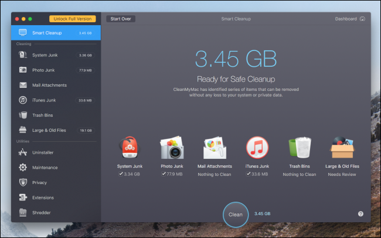Open Trash Bins icon in sidebar
This screenshot has width=381, height=238.
(x=23, y=115)
